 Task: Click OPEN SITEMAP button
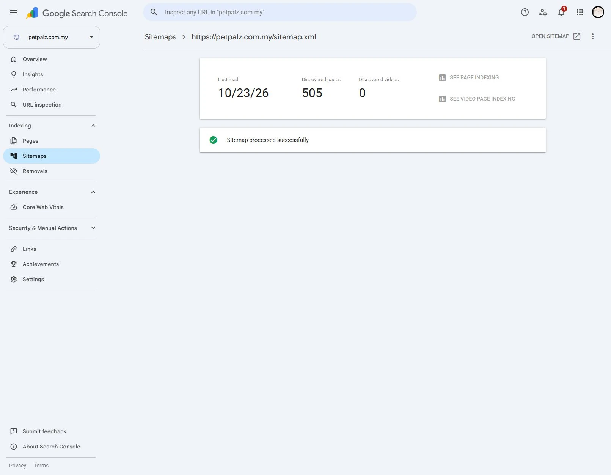(556, 36)
